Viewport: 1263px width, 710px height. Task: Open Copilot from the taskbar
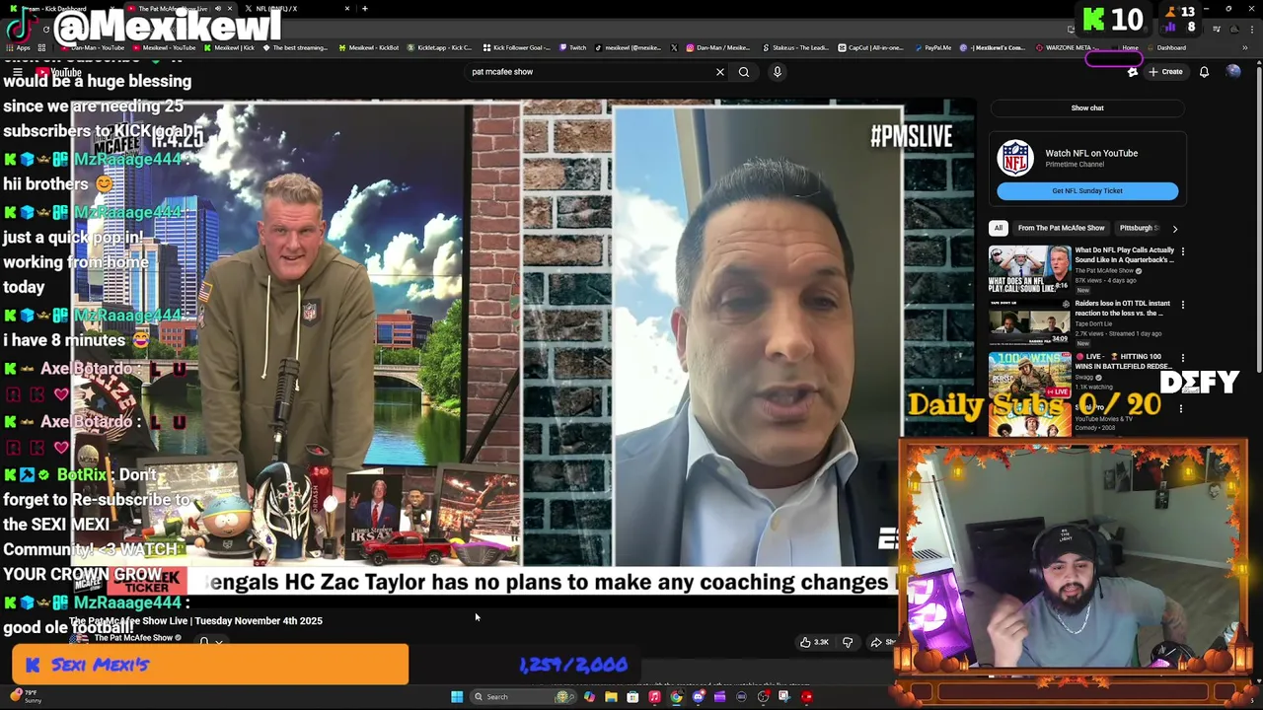tap(589, 697)
